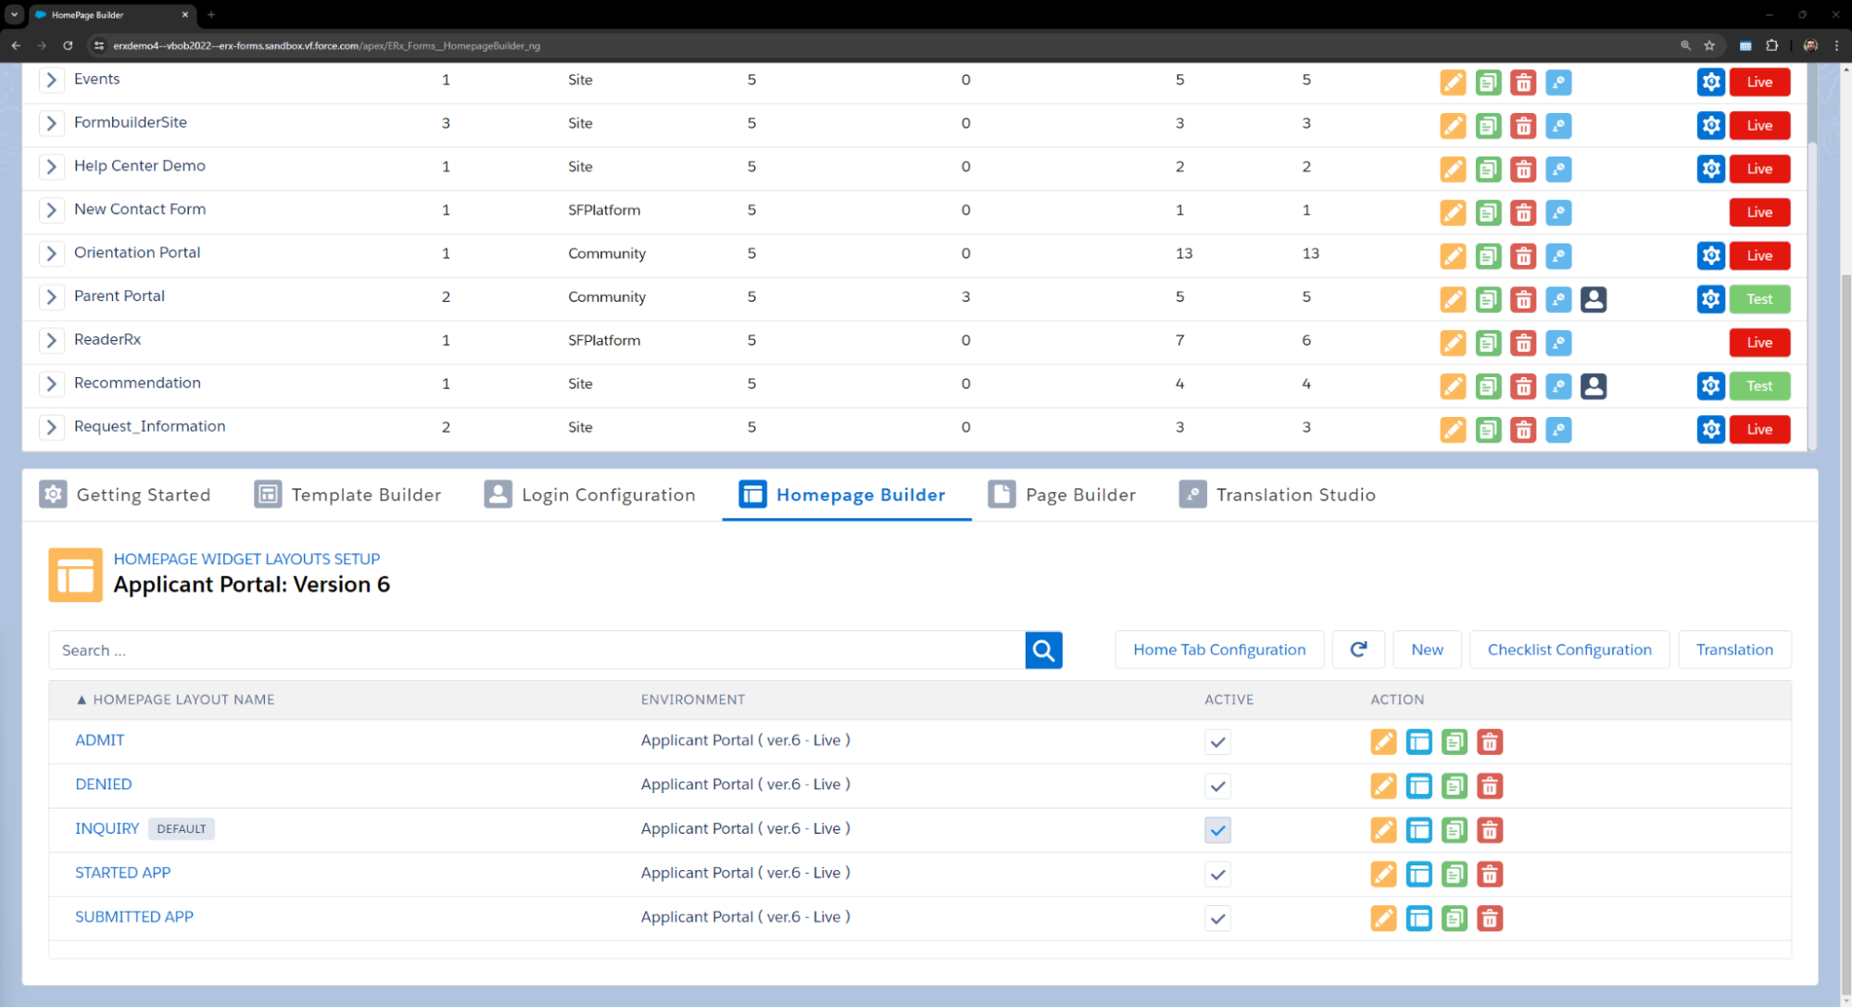Click the user icon in Parent Portal row

click(x=1593, y=299)
